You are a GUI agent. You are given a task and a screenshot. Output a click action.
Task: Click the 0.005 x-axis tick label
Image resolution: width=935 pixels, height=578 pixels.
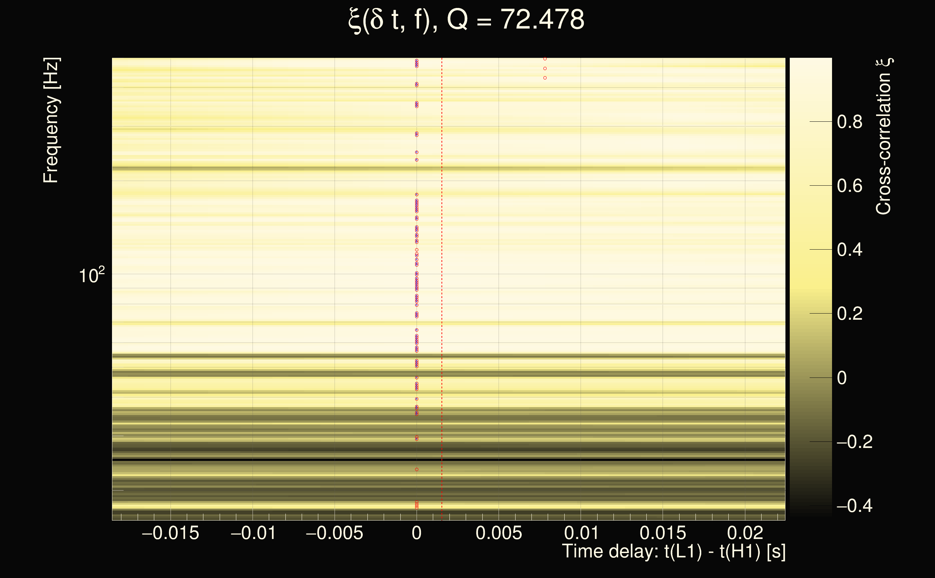point(499,533)
